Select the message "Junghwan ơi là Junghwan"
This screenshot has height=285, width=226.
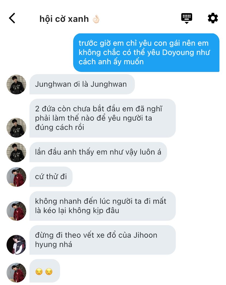pos(82,84)
